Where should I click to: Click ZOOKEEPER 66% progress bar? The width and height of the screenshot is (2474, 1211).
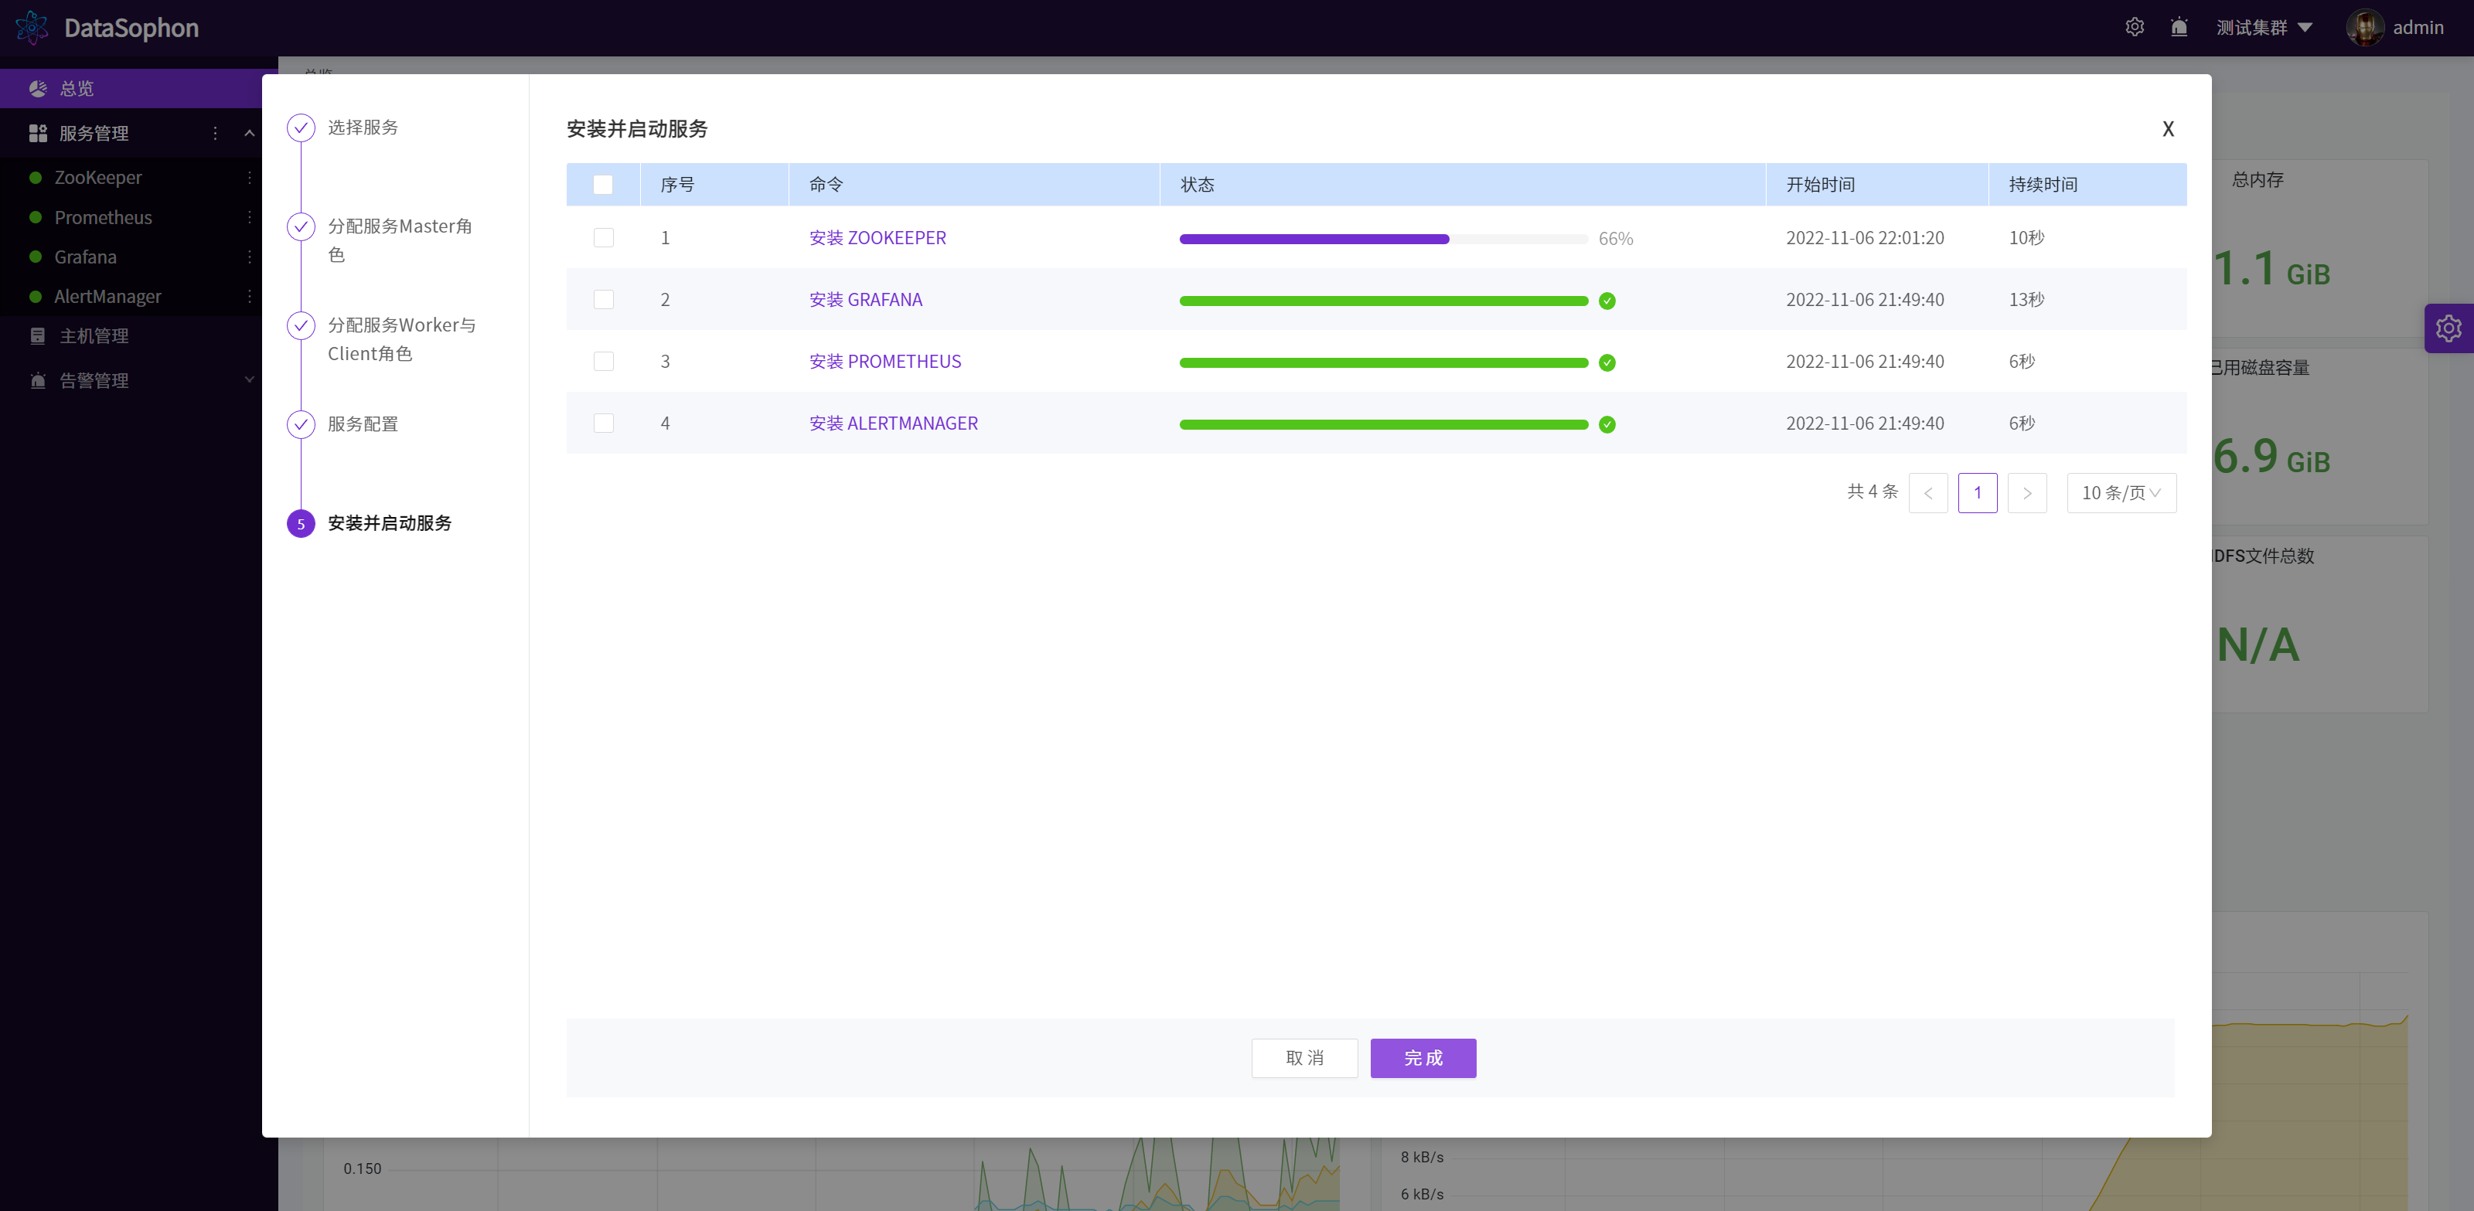tap(1383, 239)
